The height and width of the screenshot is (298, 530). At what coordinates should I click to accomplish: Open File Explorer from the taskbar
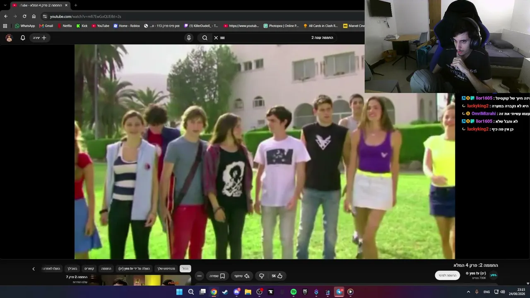click(248, 292)
